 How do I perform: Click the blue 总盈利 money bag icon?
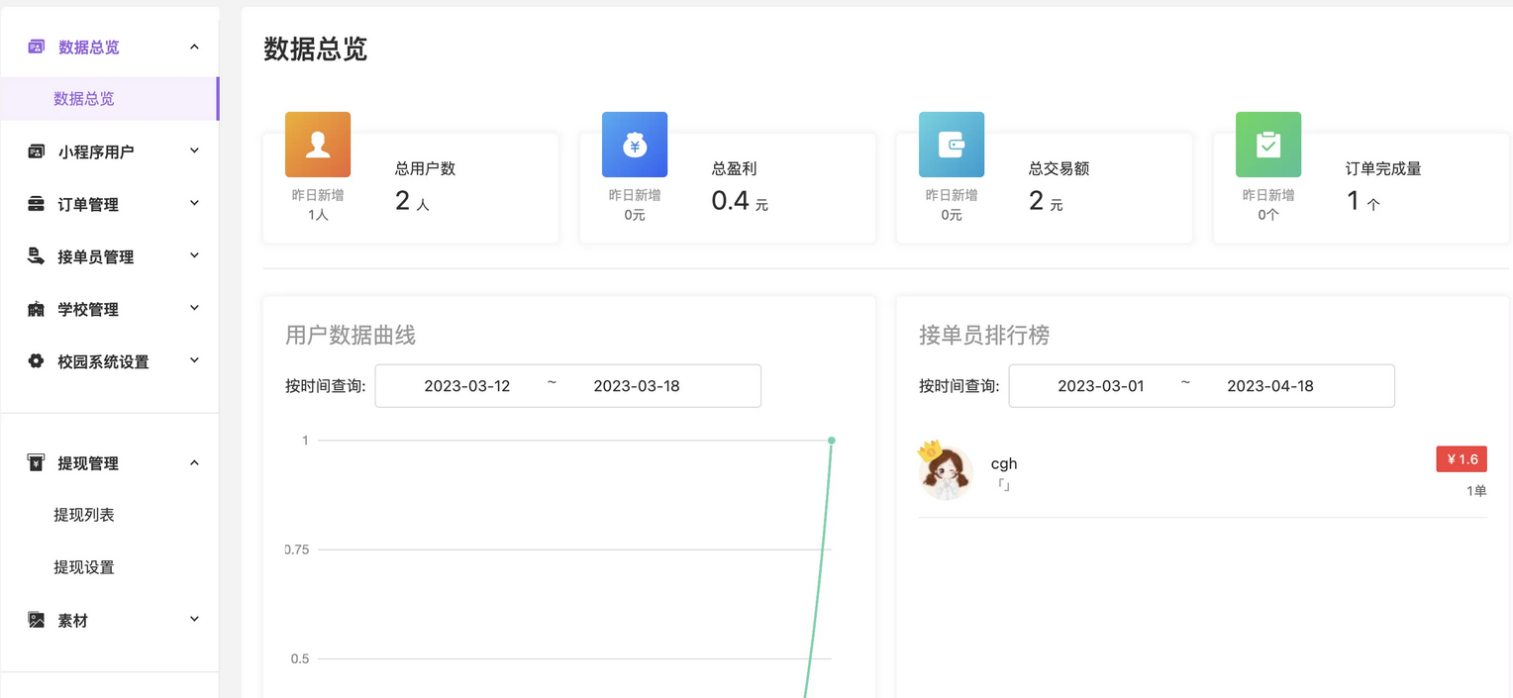click(635, 145)
